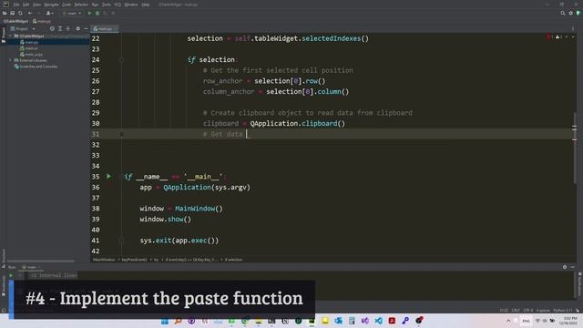Click the ENG language indicator

[x=526, y=321]
